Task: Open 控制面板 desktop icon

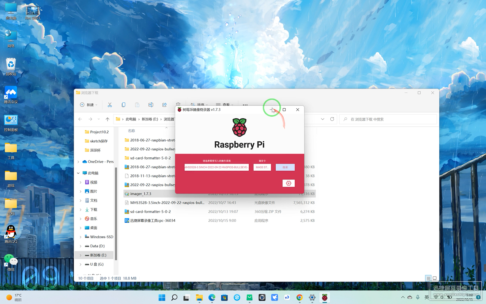Action: [x=11, y=123]
